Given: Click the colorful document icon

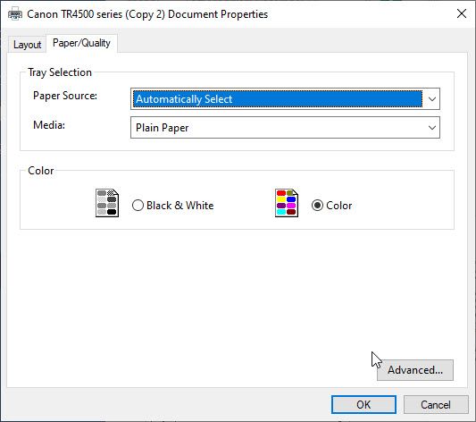Looking at the screenshot, I should pos(287,203).
